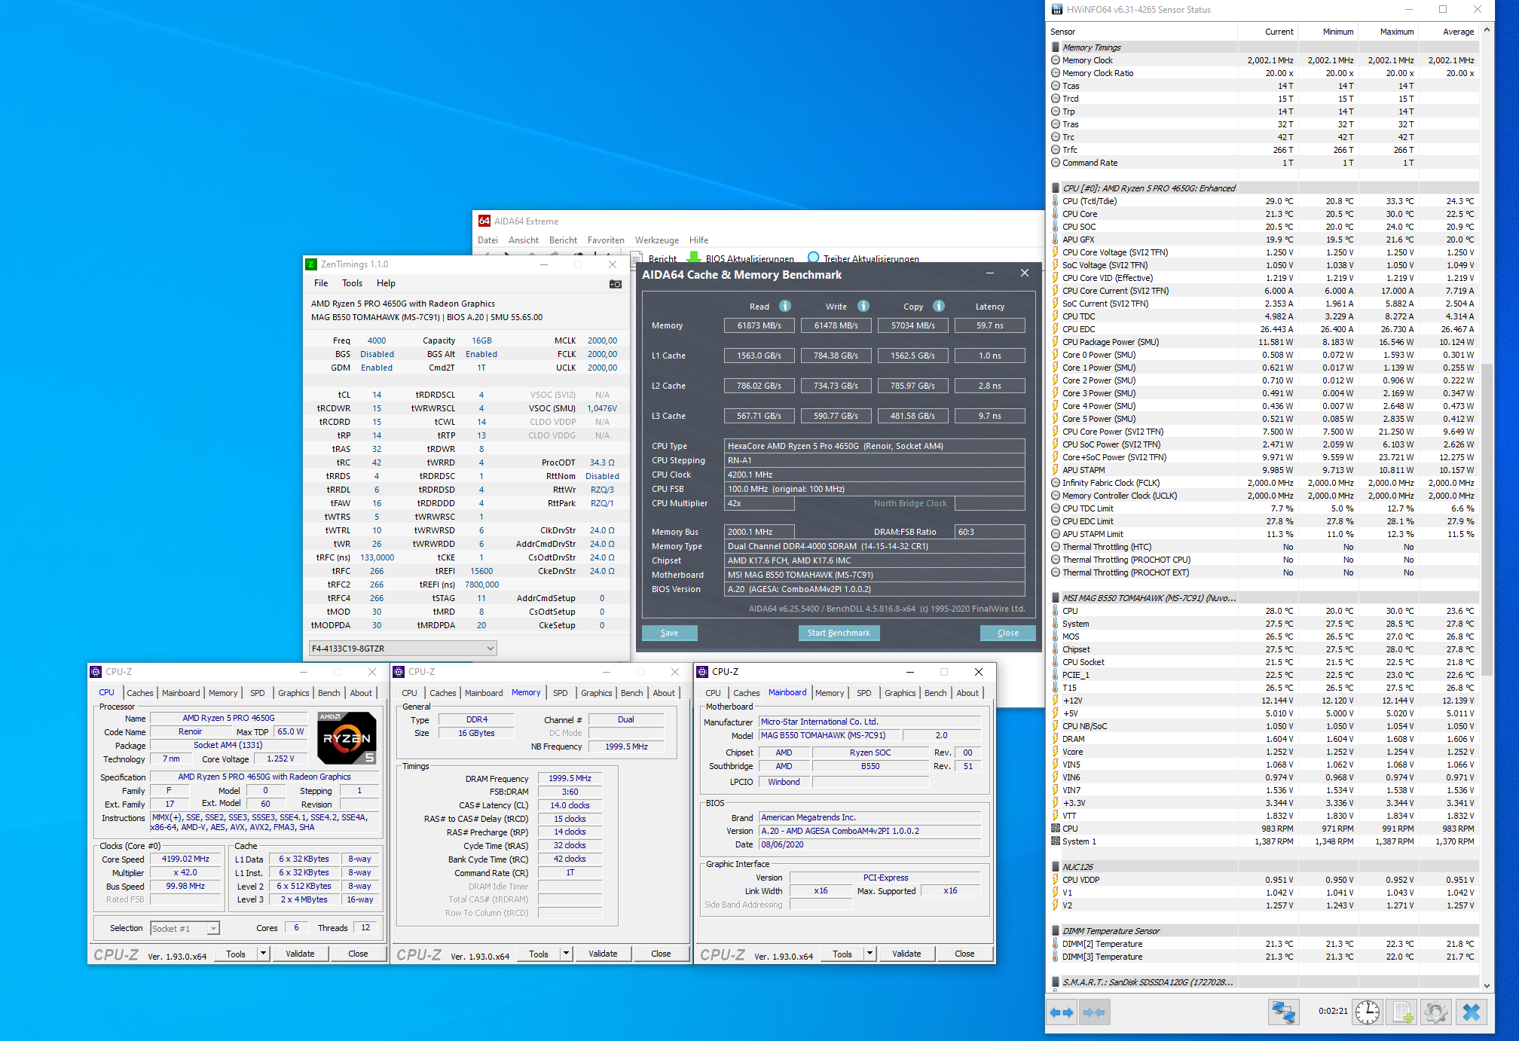1519x1041 pixels.
Task: Open Favoriten menu in AIDA64 Extreme
Action: (606, 240)
